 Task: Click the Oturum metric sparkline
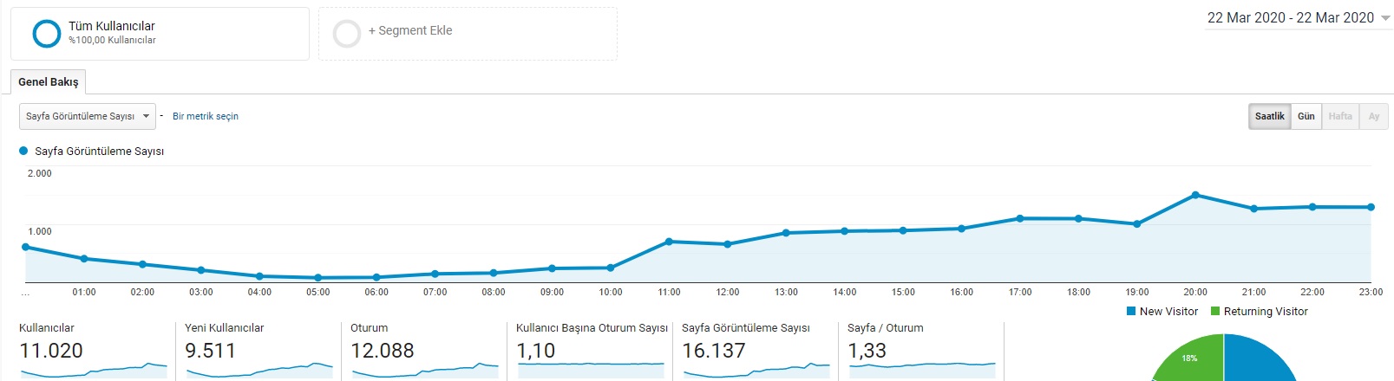tap(424, 371)
